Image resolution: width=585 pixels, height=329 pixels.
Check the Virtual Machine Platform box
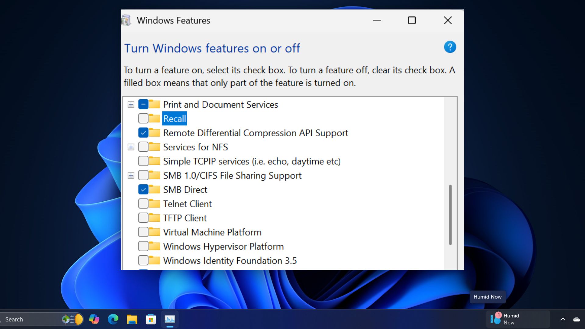pos(143,232)
